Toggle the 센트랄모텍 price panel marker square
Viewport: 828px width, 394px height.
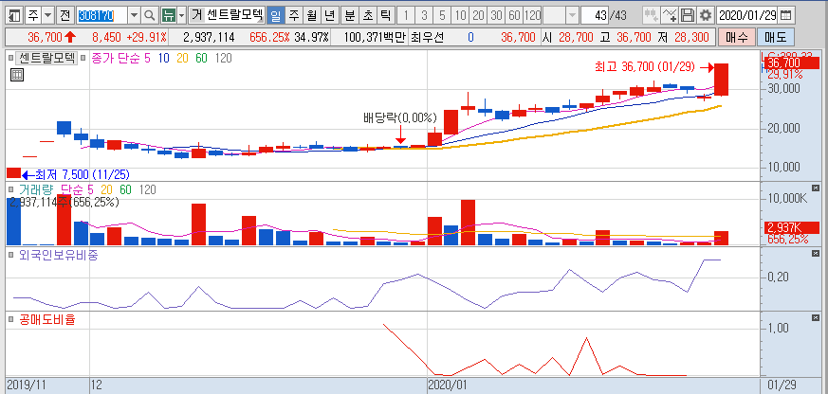pyautogui.click(x=10, y=58)
